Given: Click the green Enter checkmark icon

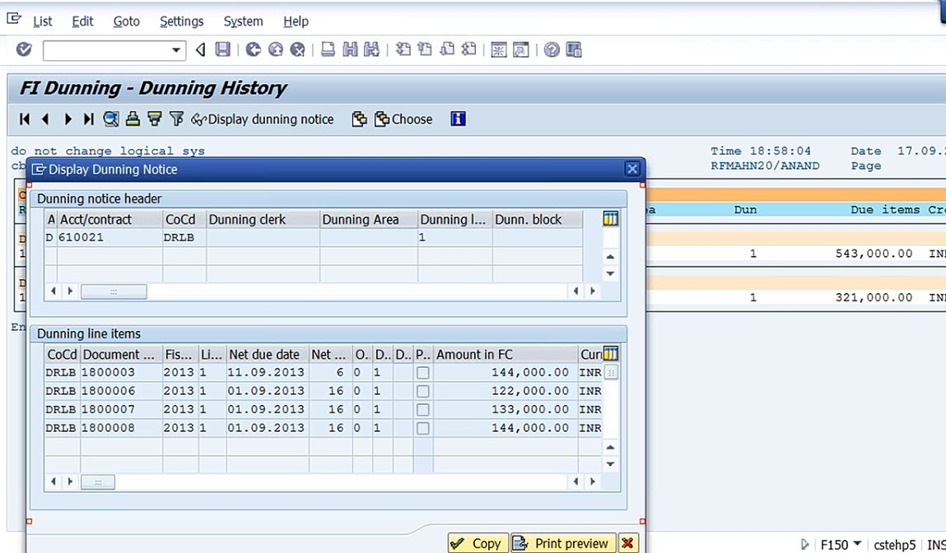Looking at the screenshot, I should tap(24, 49).
